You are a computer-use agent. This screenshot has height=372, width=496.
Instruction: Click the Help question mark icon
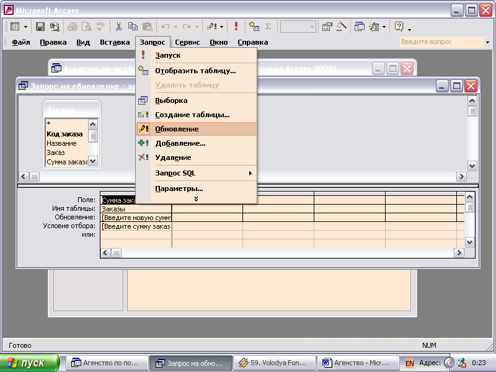(399, 27)
